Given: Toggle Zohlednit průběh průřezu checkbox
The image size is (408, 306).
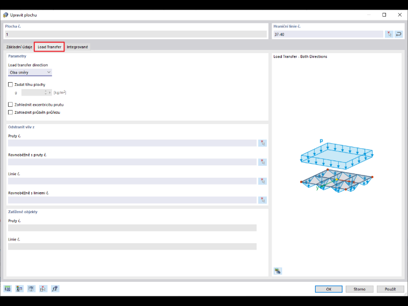Looking at the screenshot, I should 10,112.
